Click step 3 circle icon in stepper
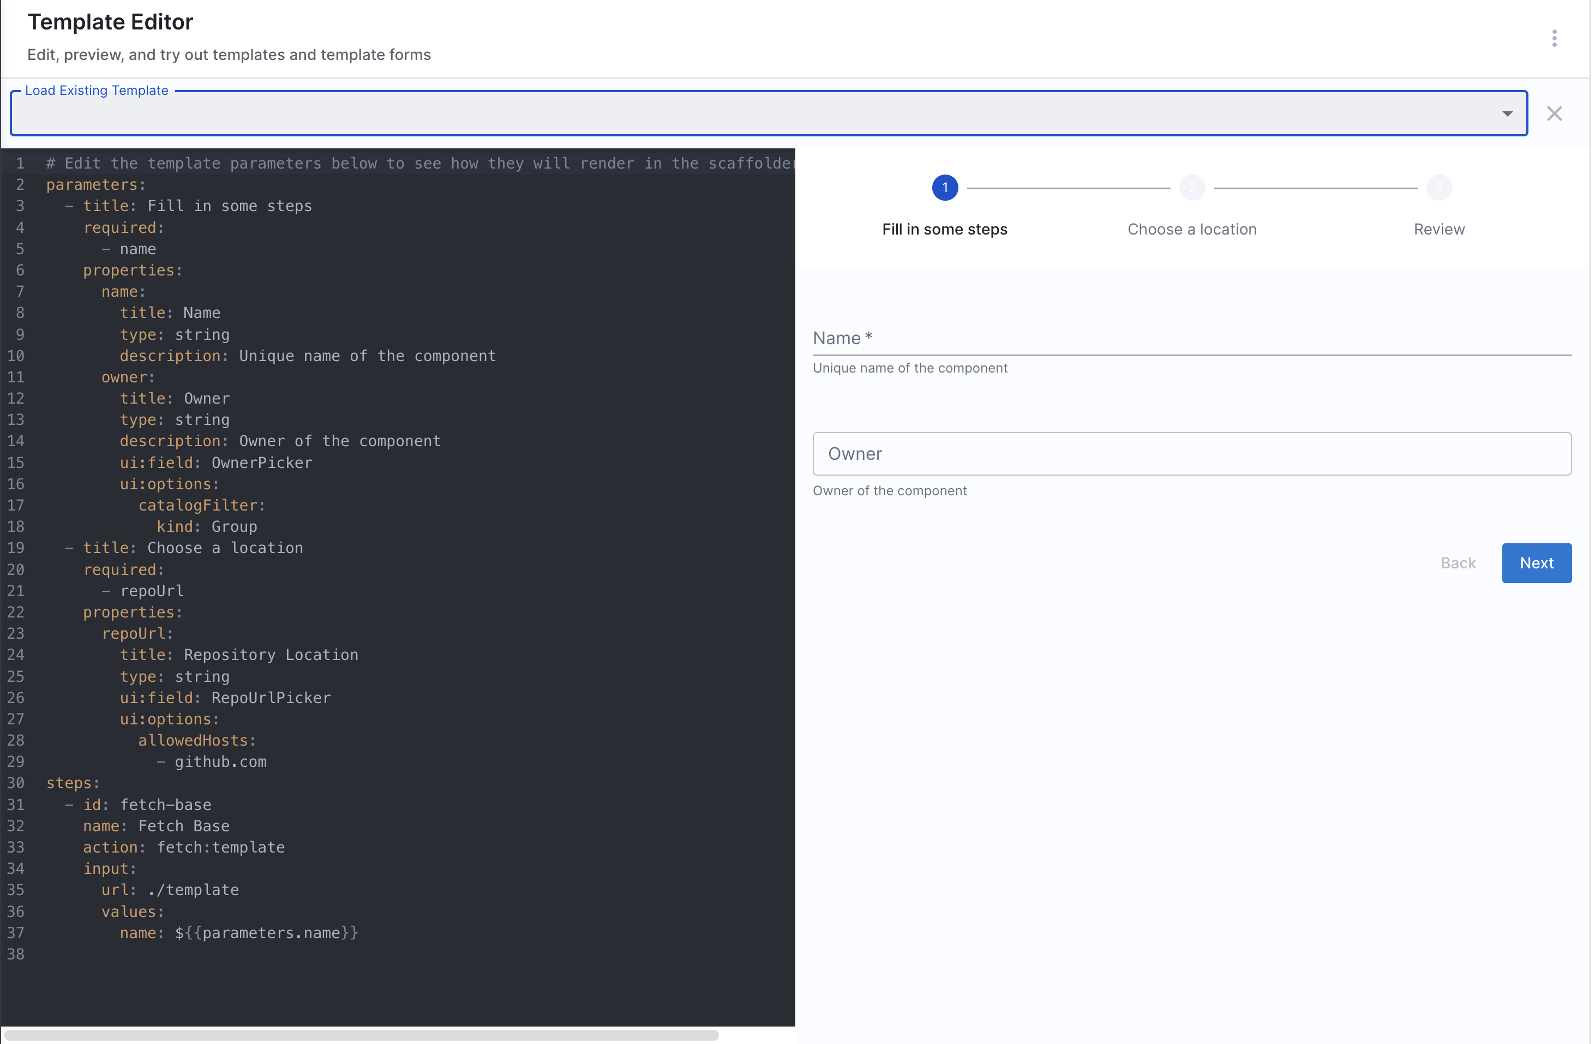Screen dimensions: 1595x1044 pos(1438,188)
